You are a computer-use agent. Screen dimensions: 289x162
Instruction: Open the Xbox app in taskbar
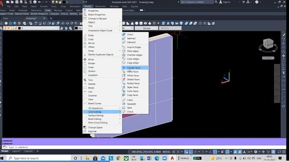click(126, 158)
